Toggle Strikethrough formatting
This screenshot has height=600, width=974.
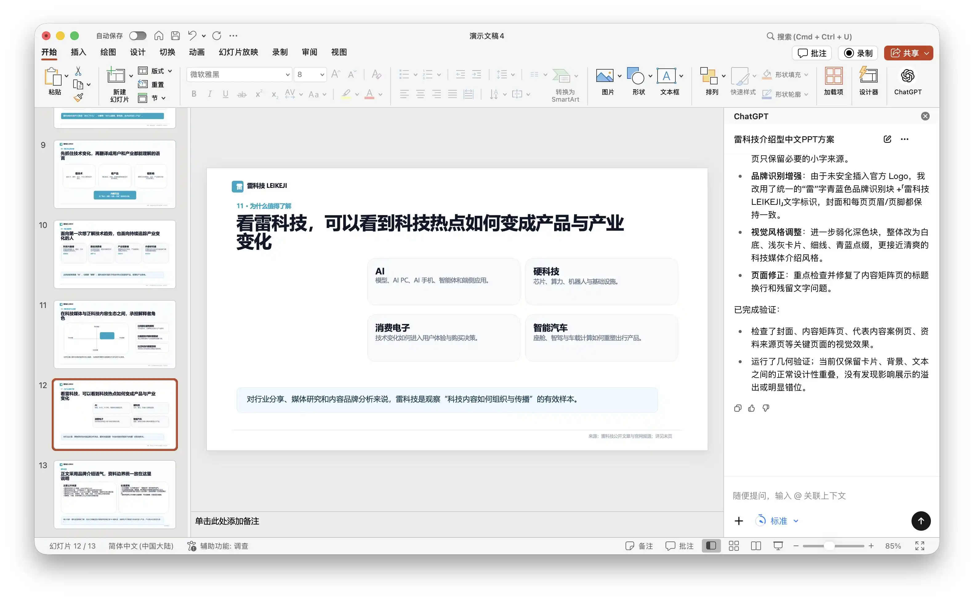point(242,94)
